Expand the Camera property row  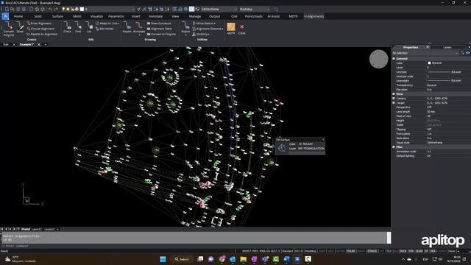click(394, 98)
